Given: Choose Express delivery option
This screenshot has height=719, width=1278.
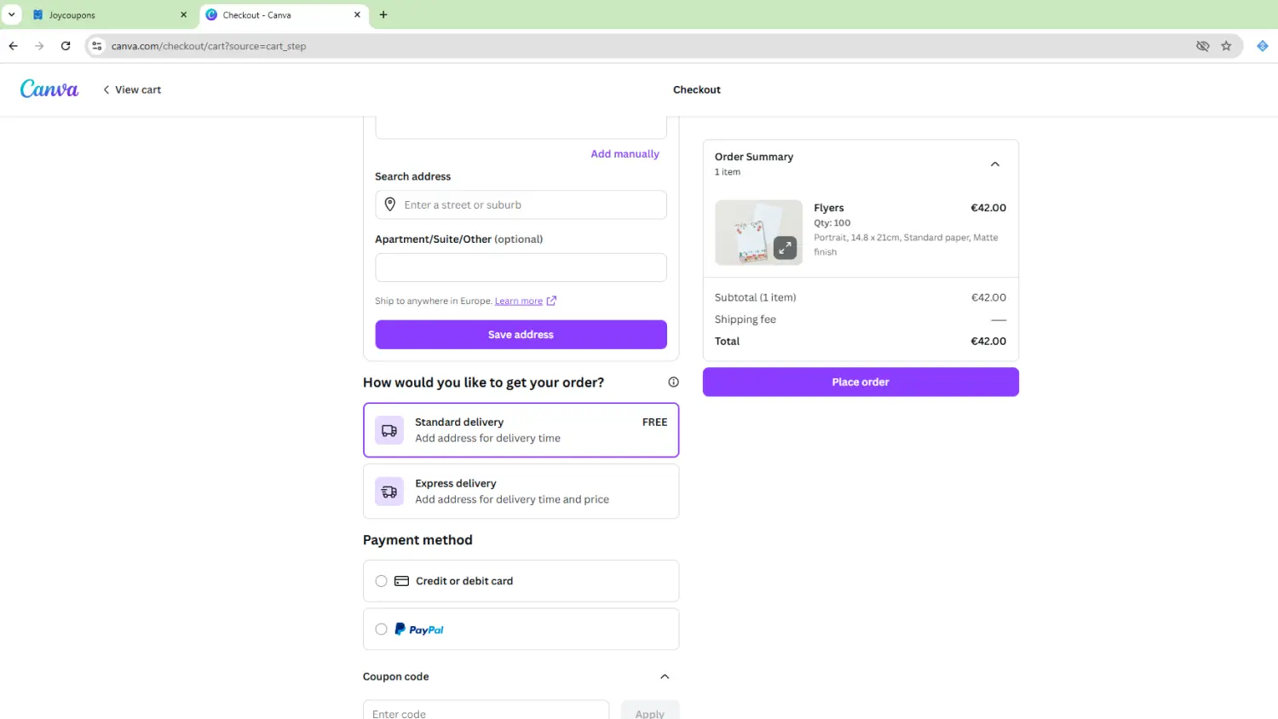Looking at the screenshot, I should pos(521,492).
